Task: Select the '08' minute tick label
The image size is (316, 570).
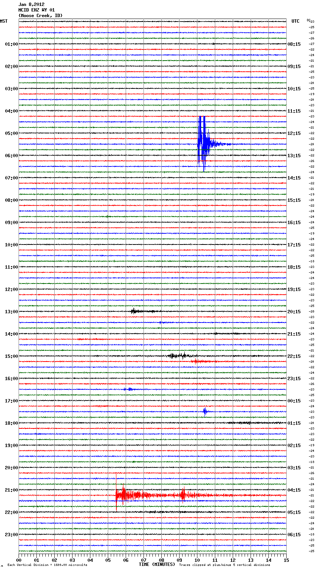Action: [x=161, y=560]
